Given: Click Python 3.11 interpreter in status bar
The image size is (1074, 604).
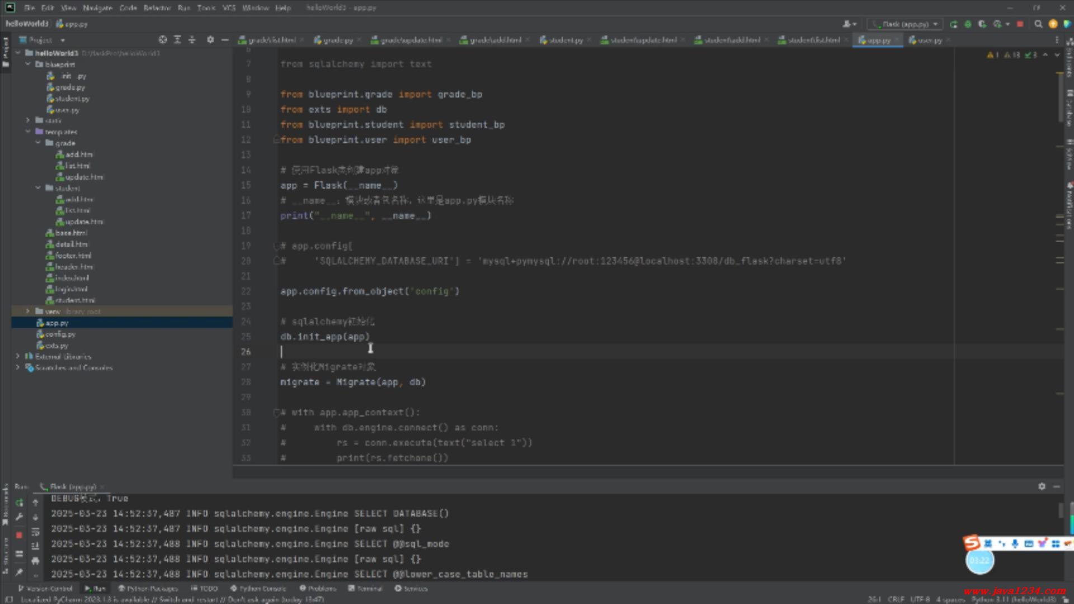Looking at the screenshot, I should (1014, 599).
